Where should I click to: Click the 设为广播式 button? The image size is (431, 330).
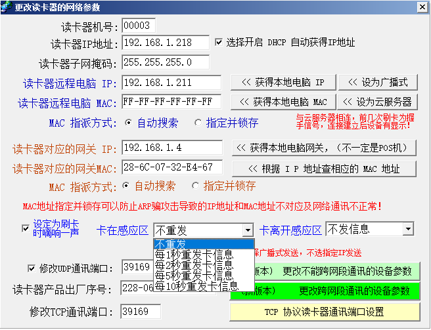pos(378,82)
